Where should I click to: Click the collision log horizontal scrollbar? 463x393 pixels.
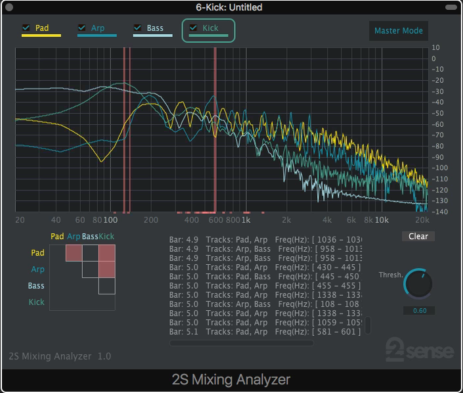coord(241,342)
